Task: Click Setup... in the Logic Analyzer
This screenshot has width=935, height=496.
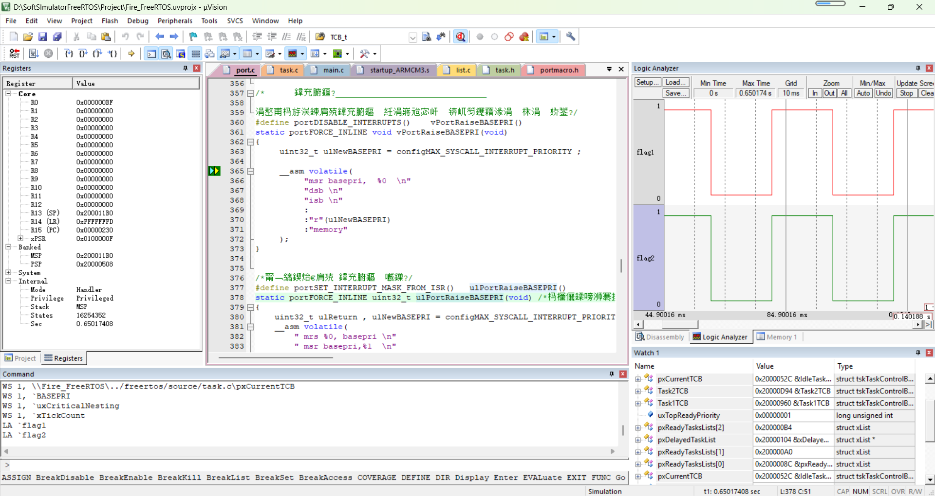Action: click(x=648, y=82)
